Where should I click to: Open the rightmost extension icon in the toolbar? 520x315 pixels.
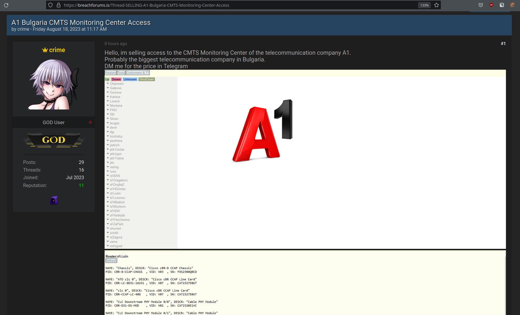pyautogui.click(x=512, y=5)
